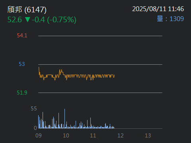
Task: Click the blue reference price label 53
Action: coord(22,64)
